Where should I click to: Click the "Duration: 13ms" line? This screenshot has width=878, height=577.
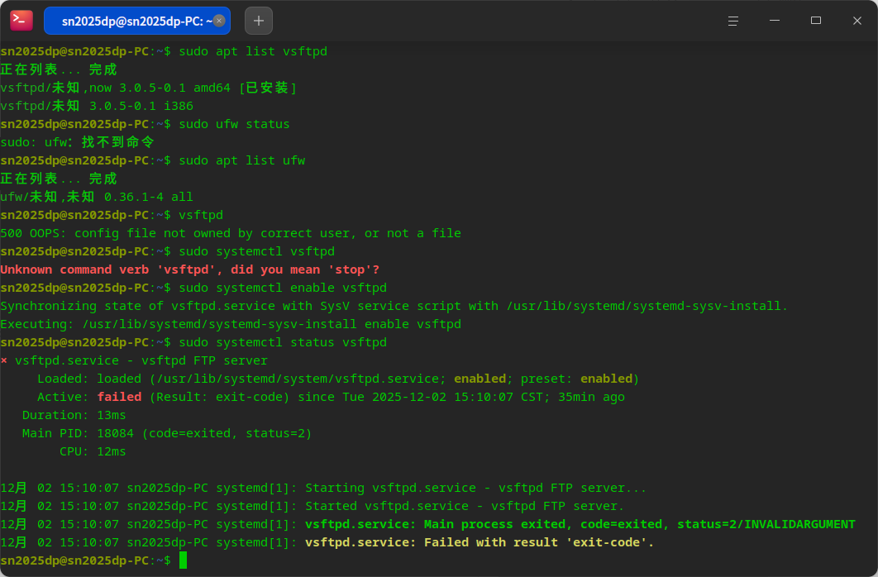coord(74,415)
